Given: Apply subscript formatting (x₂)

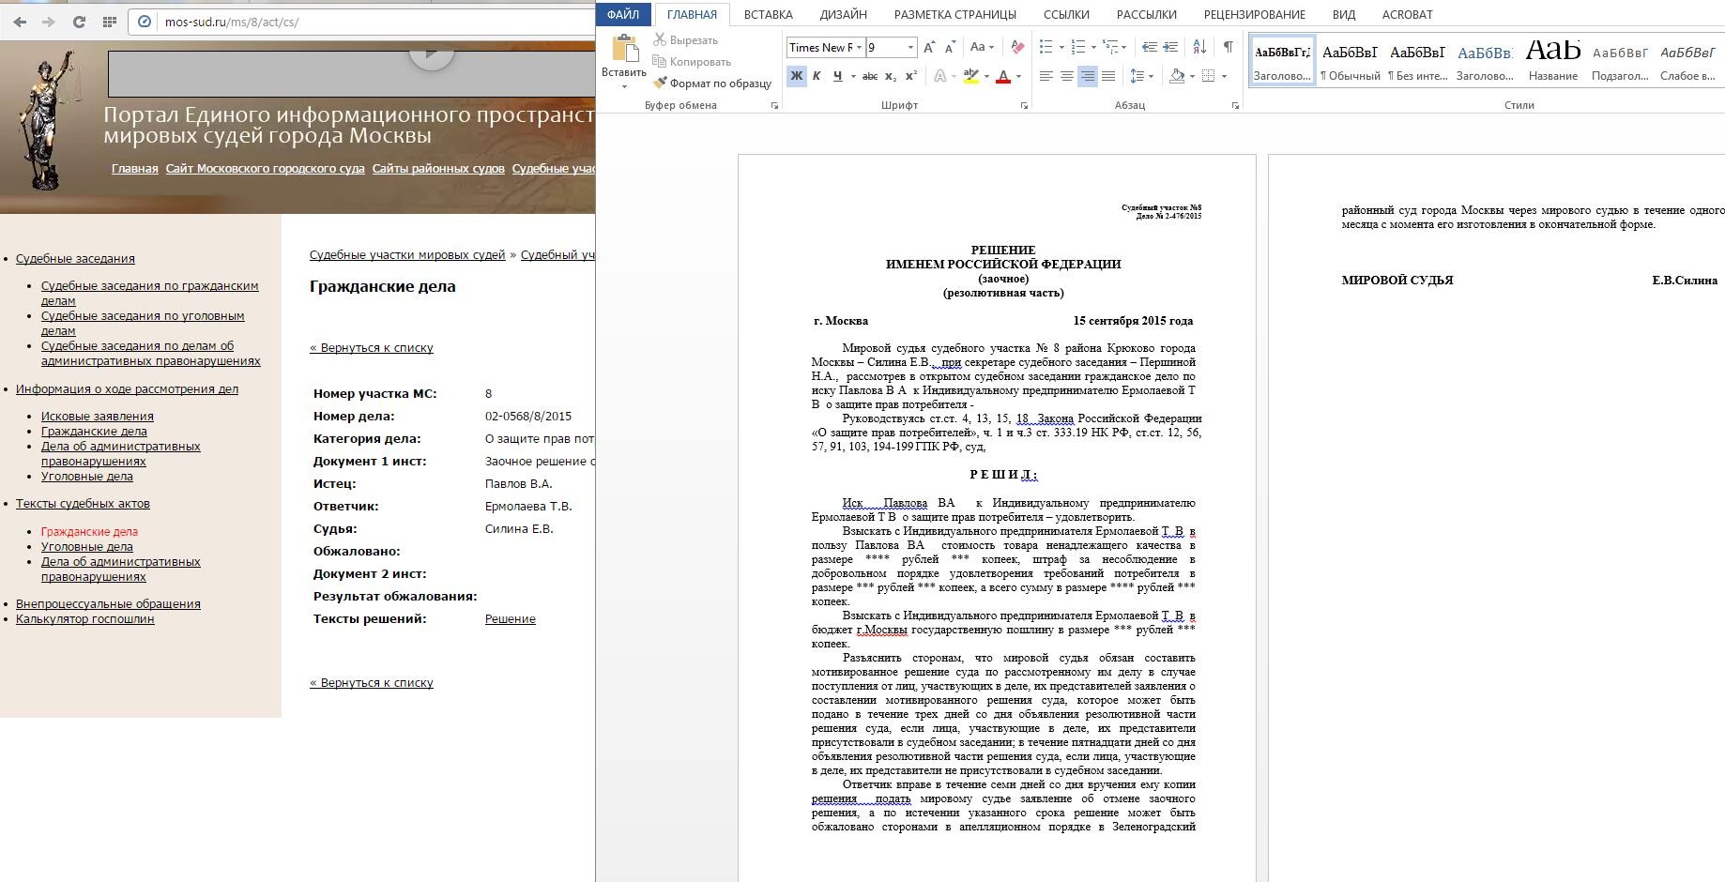Looking at the screenshot, I should coord(891,76).
